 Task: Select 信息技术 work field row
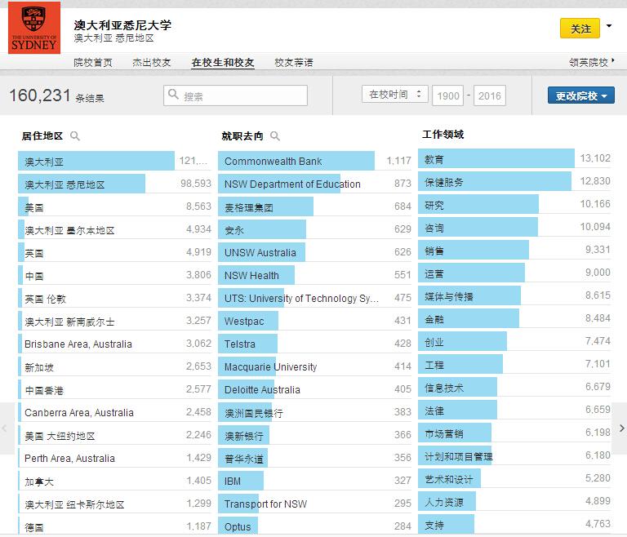point(514,387)
